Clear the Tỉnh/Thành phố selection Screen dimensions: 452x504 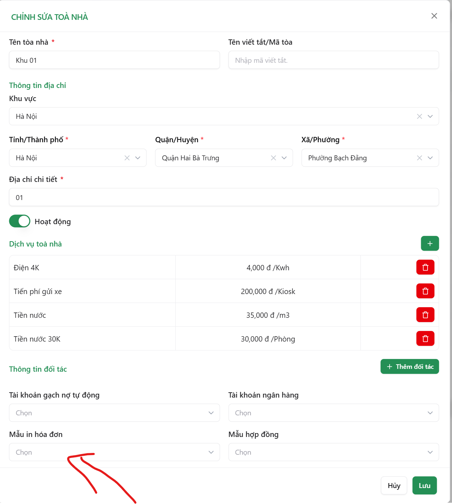tap(127, 158)
